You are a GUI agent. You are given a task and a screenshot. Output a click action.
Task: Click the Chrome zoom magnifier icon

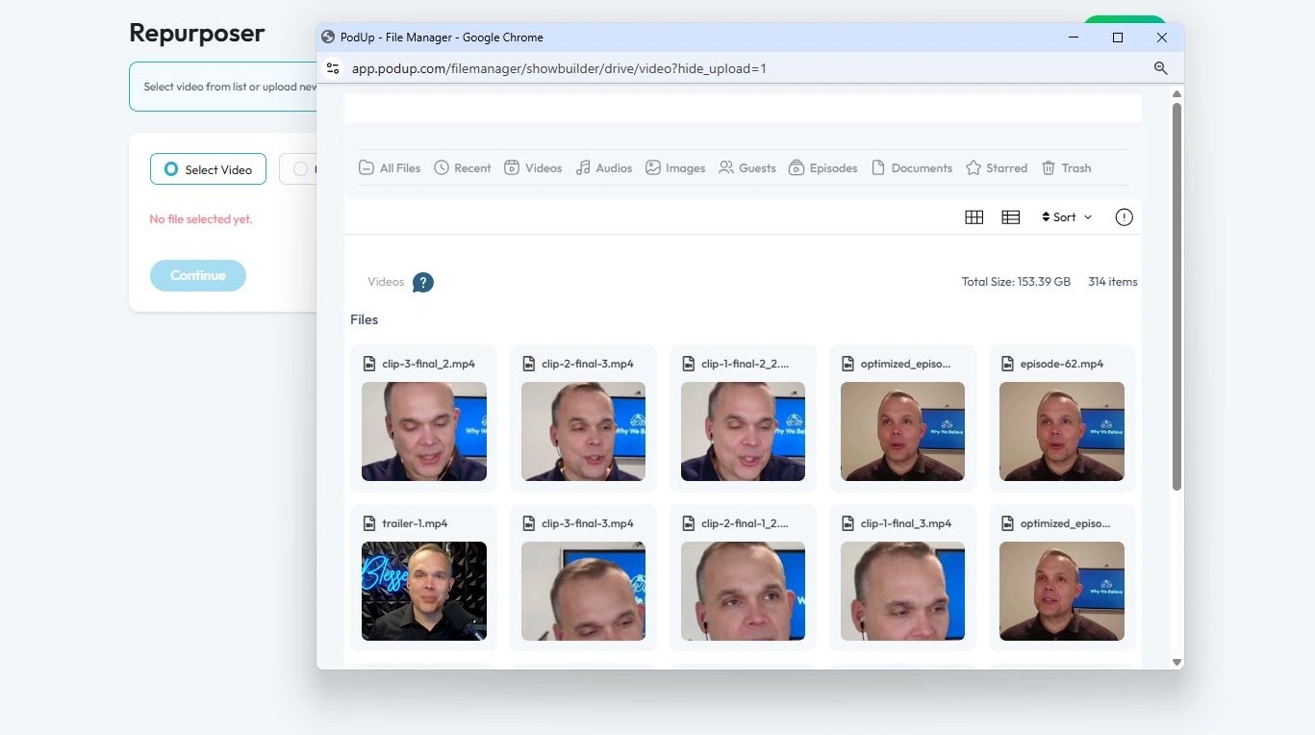click(1160, 68)
